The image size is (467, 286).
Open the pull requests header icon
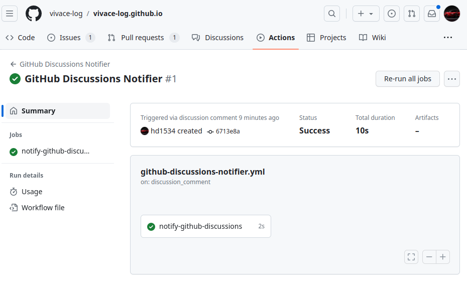(x=412, y=14)
